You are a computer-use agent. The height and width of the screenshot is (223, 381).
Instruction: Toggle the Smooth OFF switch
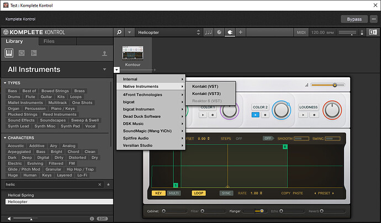click(x=268, y=139)
